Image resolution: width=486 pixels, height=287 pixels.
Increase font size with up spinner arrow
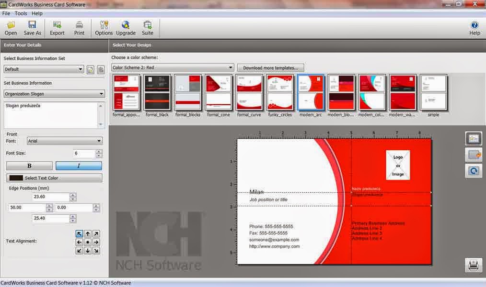(x=99, y=152)
